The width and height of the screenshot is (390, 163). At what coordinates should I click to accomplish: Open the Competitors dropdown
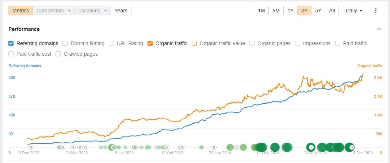pos(54,11)
